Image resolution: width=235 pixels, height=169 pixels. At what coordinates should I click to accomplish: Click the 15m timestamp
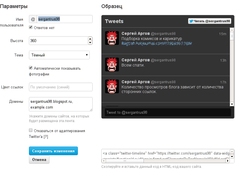(223, 34)
